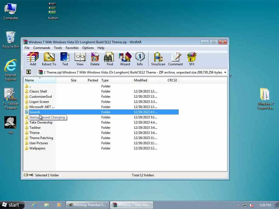Select the Wallpapers folder

point(101,148)
